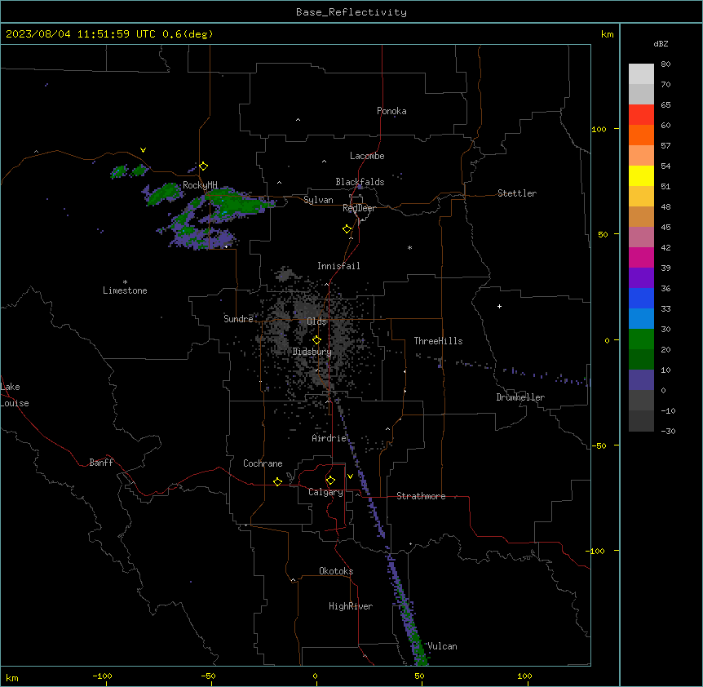Click the red 65 dBZ legend swatch
This screenshot has width=703, height=687.
coord(641,115)
